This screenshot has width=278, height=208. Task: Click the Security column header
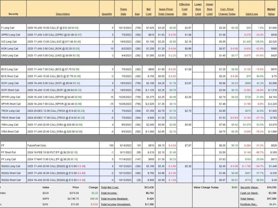pos(13,14)
